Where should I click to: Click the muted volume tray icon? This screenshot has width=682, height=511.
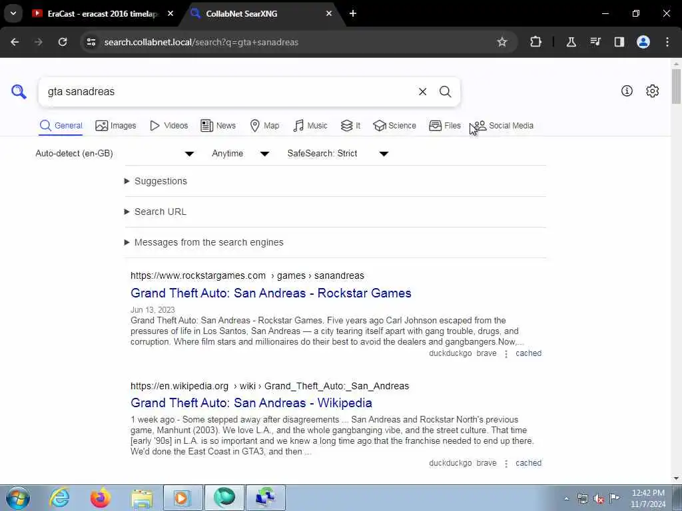(599, 498)
